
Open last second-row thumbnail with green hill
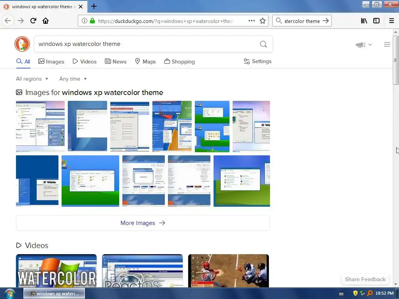tap(242, 181)
